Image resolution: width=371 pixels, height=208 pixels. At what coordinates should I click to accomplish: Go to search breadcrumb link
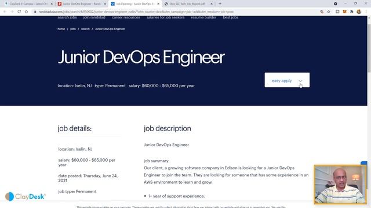point(85,29)
